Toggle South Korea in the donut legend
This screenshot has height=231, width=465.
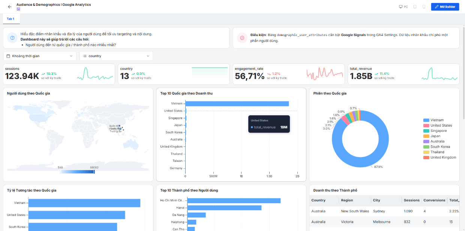[x=436, y=147]
